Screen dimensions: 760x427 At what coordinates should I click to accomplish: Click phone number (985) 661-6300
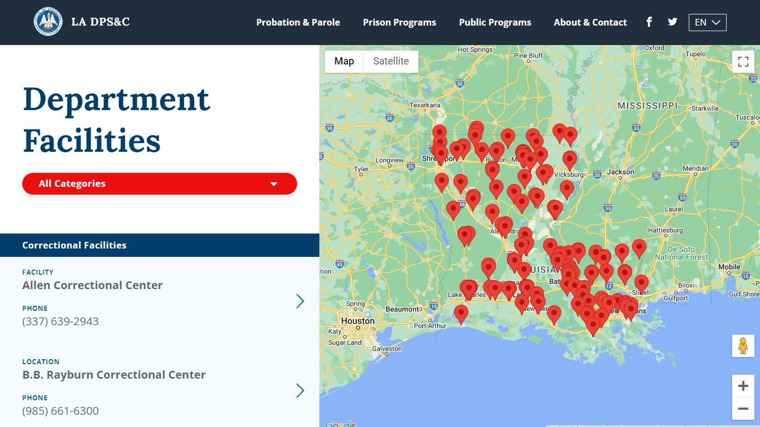coord(61,411)
